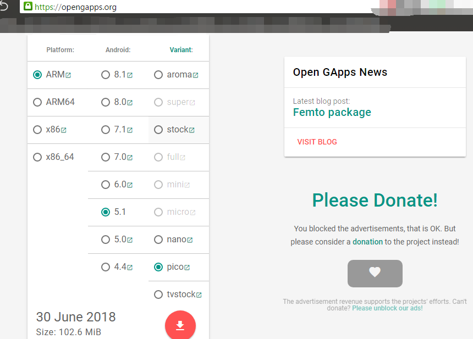The width and height of the screenshot is (473, 339).
Task: Follow the donation link in text
Action: 367,242
